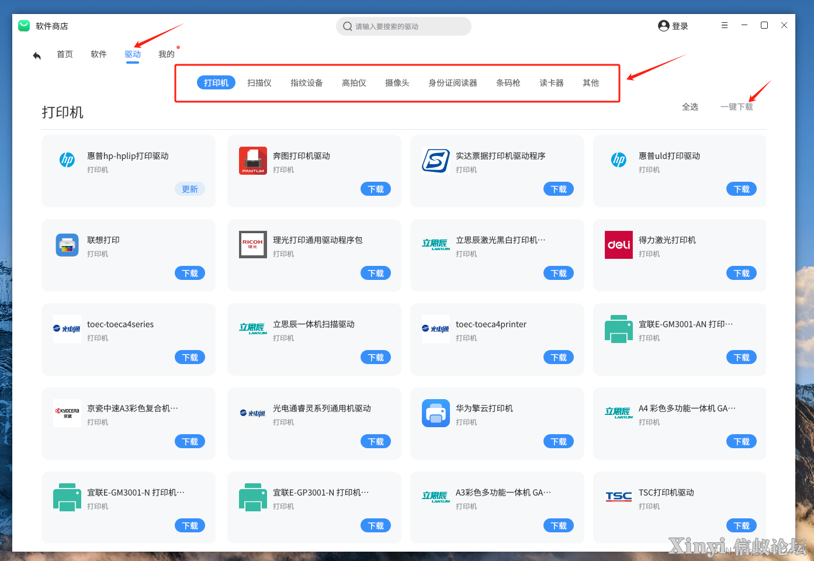This screenshot has height=561, width=814.
Task: Click the 实达票据打印机 driver icon
Action: 436,161
